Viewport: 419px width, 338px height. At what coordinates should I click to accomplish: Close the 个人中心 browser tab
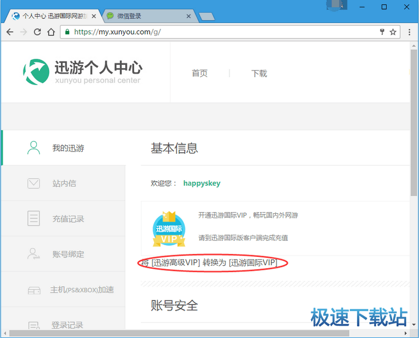pos(94,16)
